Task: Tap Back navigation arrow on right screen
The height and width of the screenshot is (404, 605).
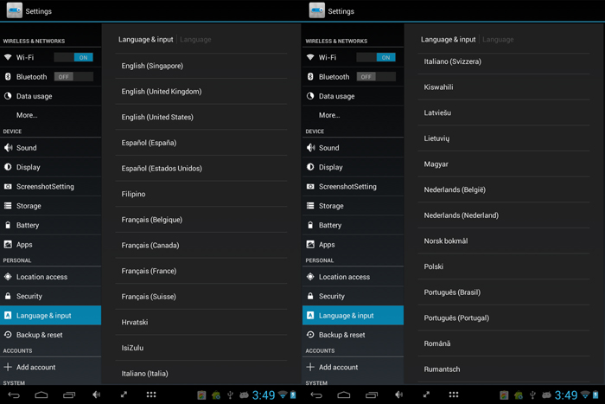Action: click(x=316, y=394)
